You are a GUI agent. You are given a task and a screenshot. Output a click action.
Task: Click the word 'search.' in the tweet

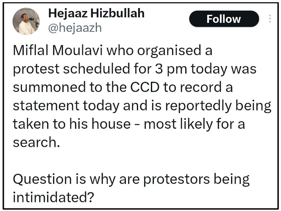(x=36, y=142)
